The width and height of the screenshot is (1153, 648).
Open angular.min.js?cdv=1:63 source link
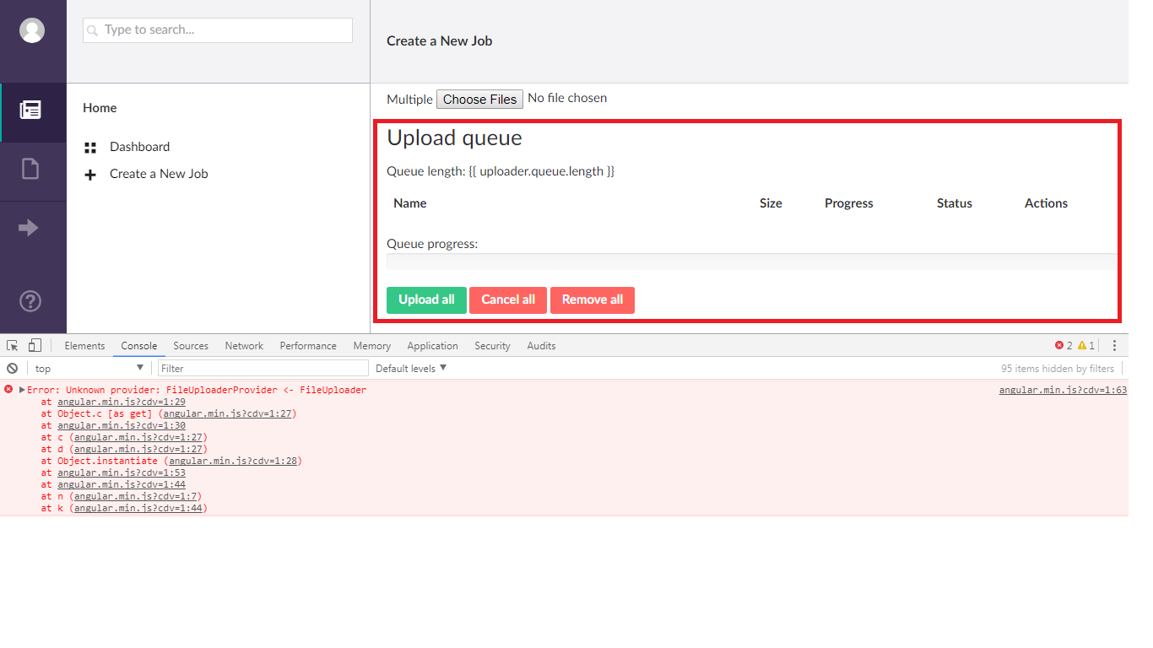1063,390
